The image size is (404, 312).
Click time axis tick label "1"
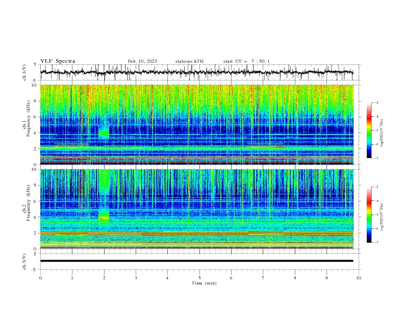[x=72, y=278]
